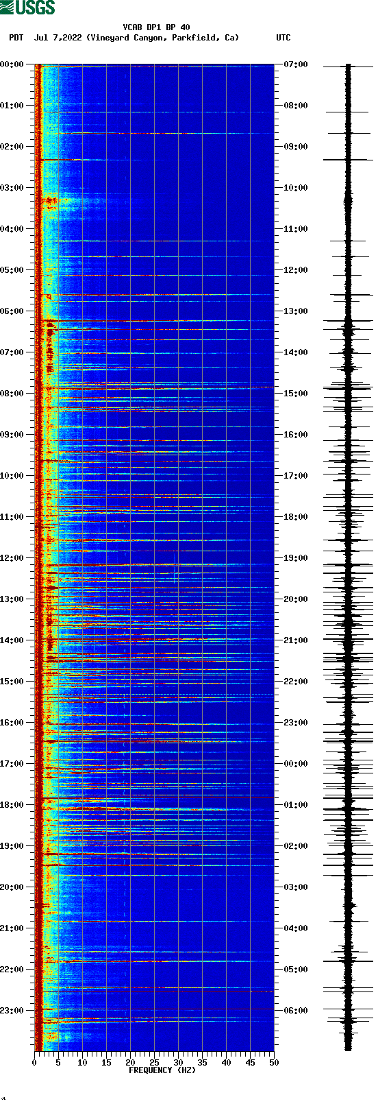
Task: Click the 08:00 UTC label on right axis
Action: (x=296, y=106)
